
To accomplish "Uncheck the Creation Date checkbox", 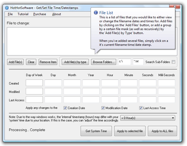I will tap(65, 108).
